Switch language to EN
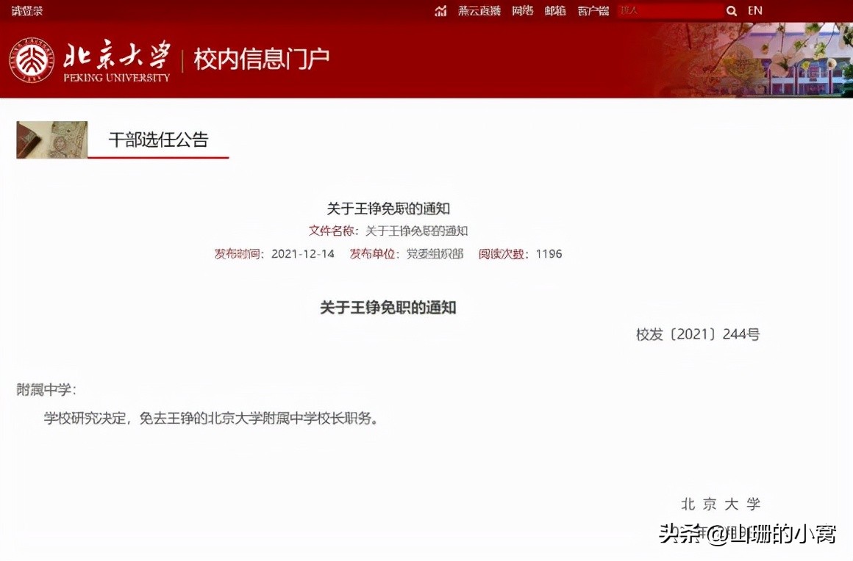 click(x=755, y=10)
